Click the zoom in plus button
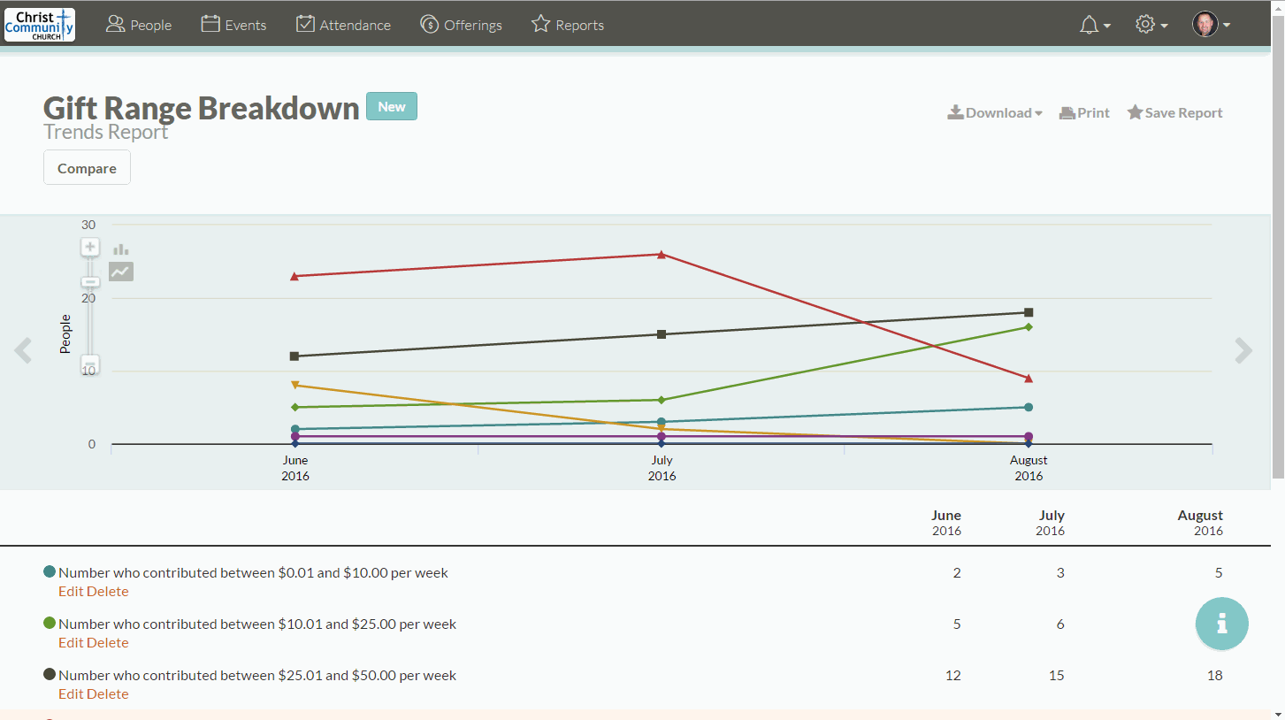The width and height of the screenshot is (1285, 720). pyautogui.click(x=90, y=247)
